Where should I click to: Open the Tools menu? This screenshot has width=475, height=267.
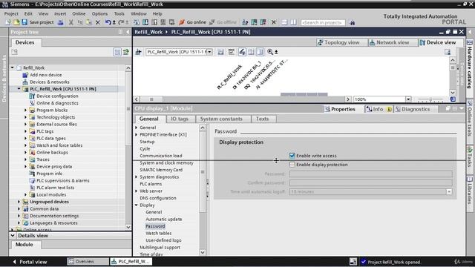click(119, 13)
